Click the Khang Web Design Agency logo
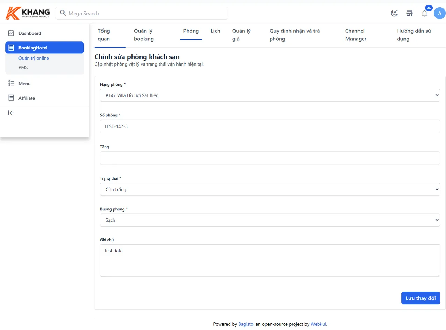Image resolution: width=446 pixels, height=330 pixels. point(28,13)
